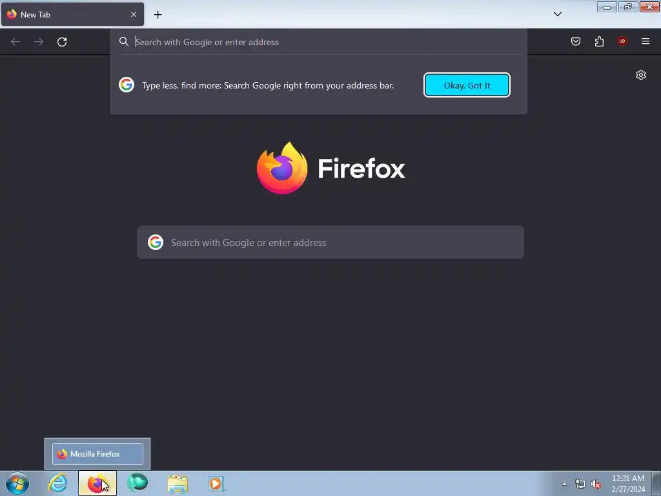Click the Google icon in center search box

coord(156,243)
